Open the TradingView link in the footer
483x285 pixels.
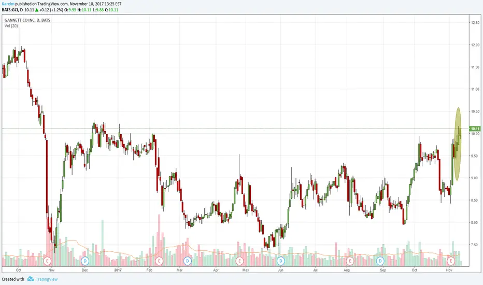point(47,279)
